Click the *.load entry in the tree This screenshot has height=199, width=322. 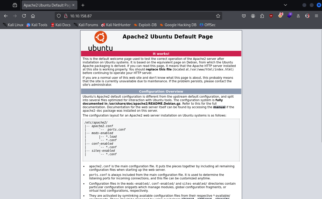click(x=111, y=137)
